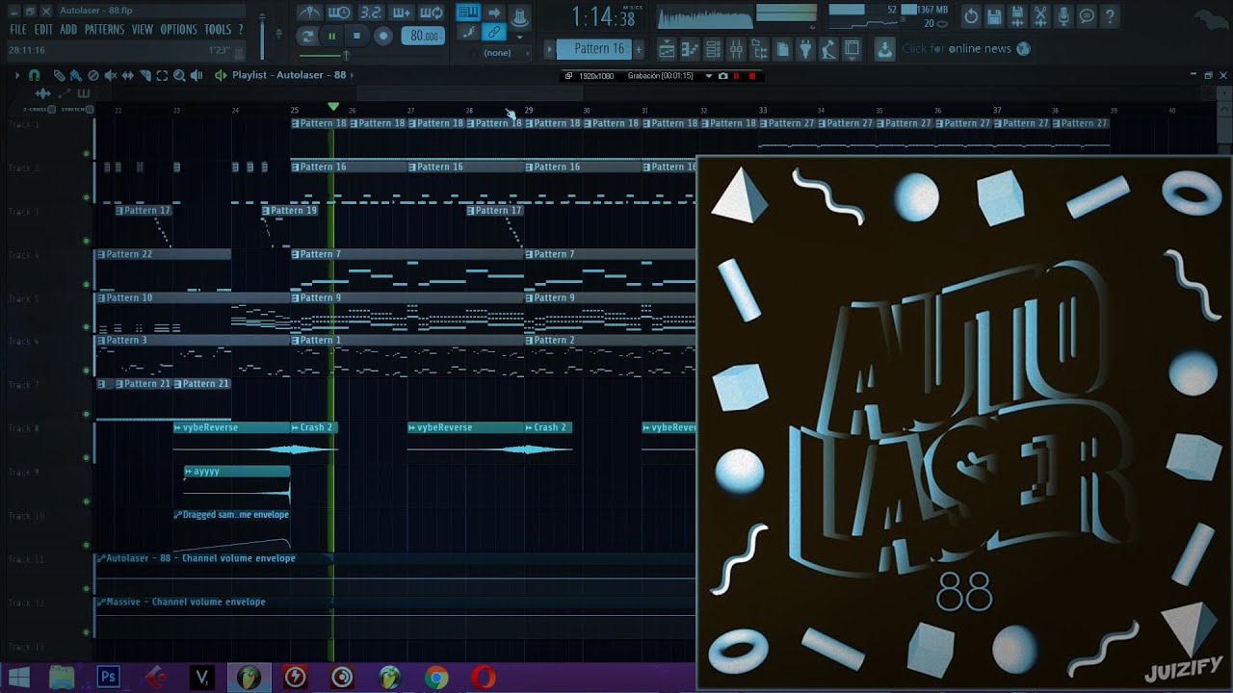Open the EDIT menu
Viewport: 1233px width, 693px height.
click(43, 30)
